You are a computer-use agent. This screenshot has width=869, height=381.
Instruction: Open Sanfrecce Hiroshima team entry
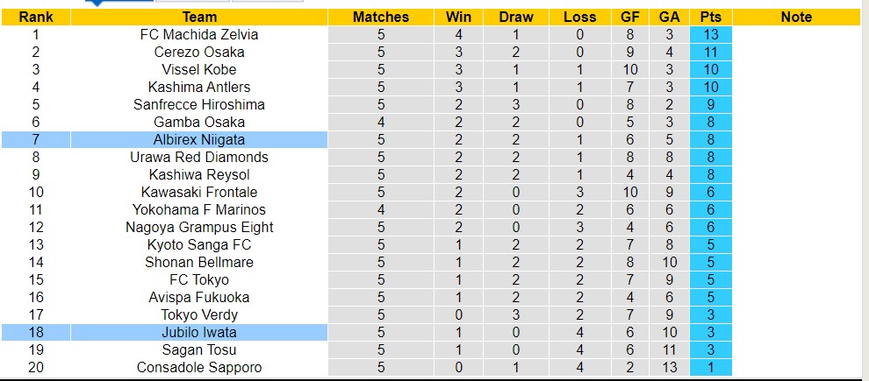pos(199,104)
